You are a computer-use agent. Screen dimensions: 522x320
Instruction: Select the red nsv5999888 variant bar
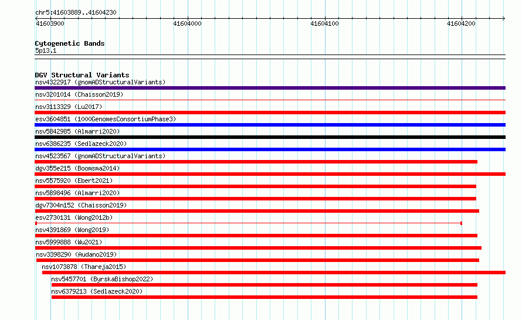(x=258, y=248)
